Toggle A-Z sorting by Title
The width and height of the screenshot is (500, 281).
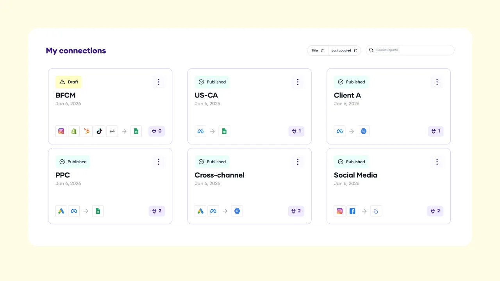(318, 50)
